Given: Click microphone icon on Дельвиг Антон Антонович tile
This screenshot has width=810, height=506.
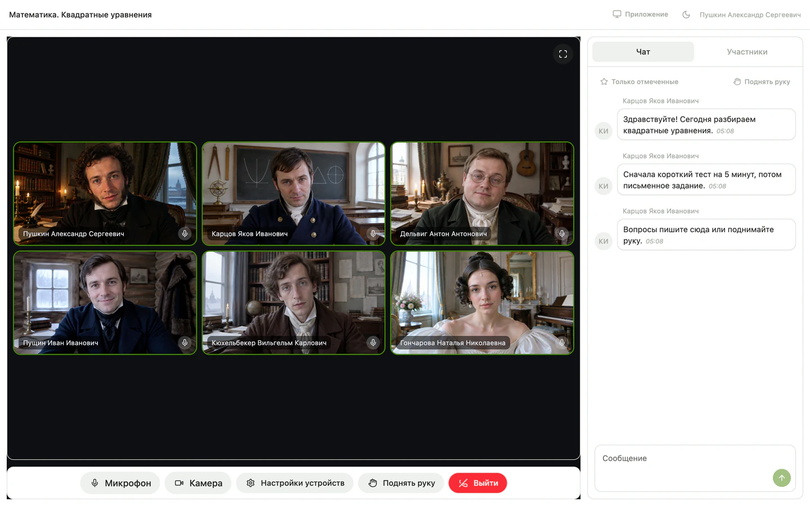Looking at the screenshot, I should [562, 233].
